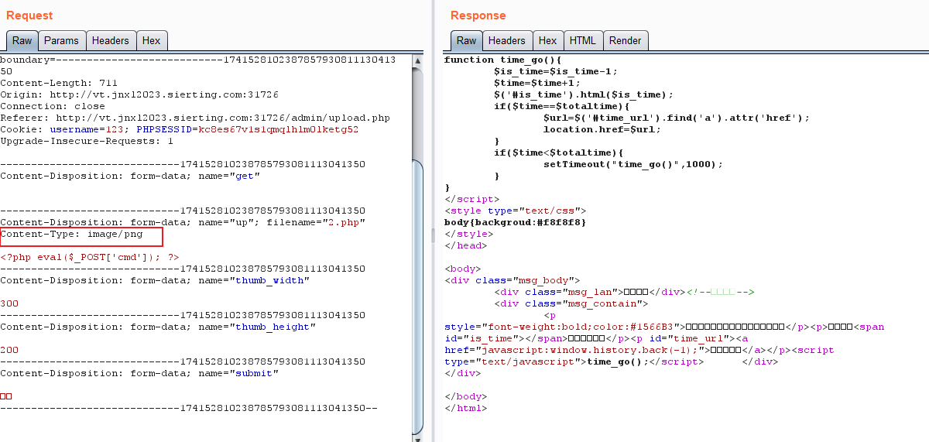Click the '$is_time=$is_time-1;' line
The height and width of the screenshot is (442, 929).
[556, 71]
